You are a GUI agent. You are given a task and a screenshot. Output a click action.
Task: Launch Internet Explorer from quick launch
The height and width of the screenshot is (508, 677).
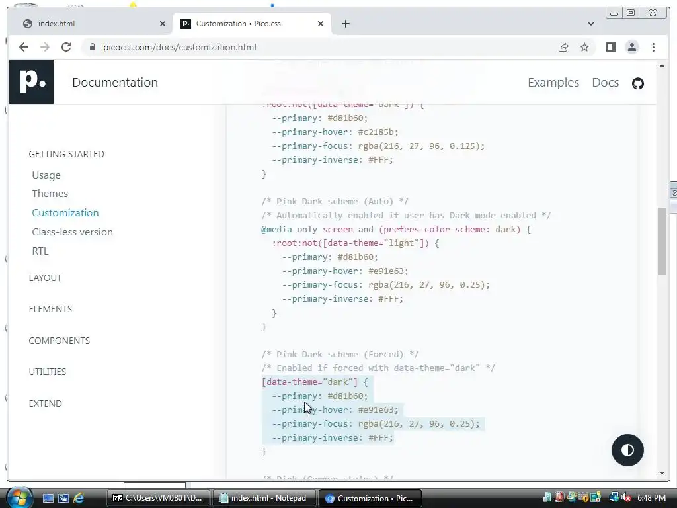(x=79, y=498)
